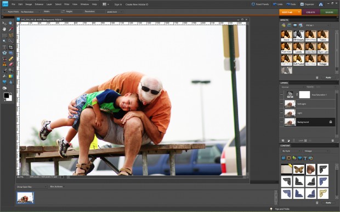The height and width of the screenshot is (212, 340).
Task: Select the Brush tool
Action: (x=4, y=70)
